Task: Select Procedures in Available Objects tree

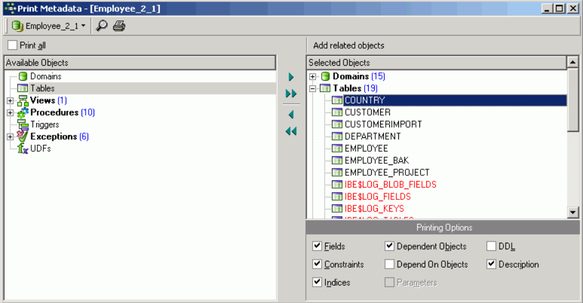Action: [54, 113]
